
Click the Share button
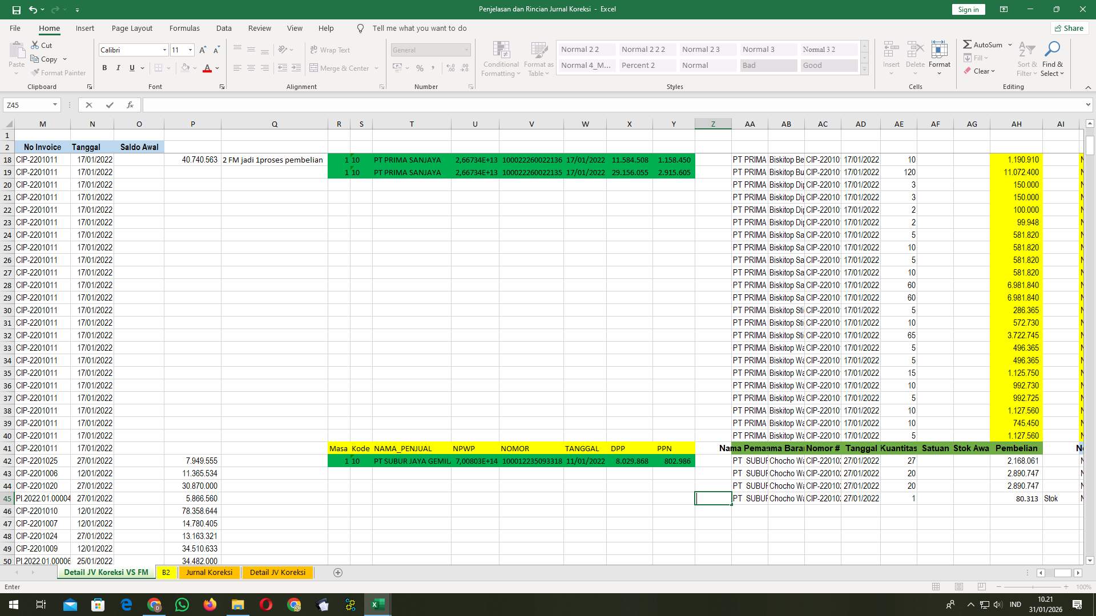coord(1069,28)
